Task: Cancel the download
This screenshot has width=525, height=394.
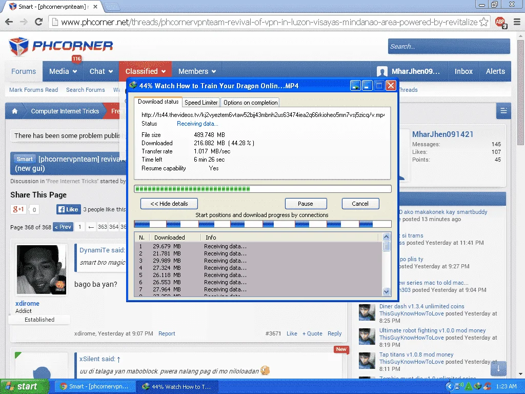Action: point(360,204)
